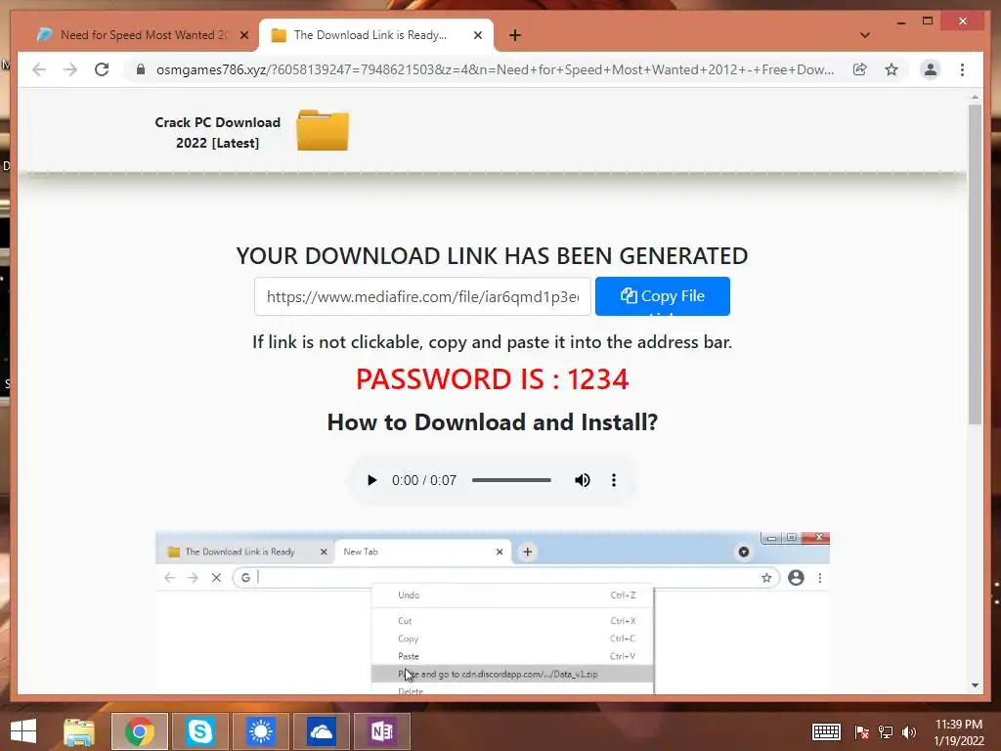Image resolution: width=1001 pixels, height=751 pixels.
Task: Launch OneNote from the taskbar
Action: (x=382, y=731)
